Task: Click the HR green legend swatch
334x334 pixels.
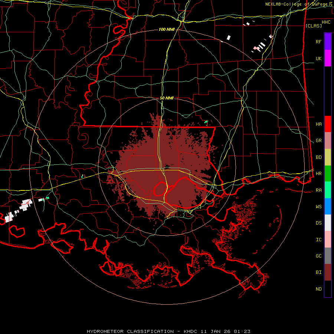Action: coord(328,173)
